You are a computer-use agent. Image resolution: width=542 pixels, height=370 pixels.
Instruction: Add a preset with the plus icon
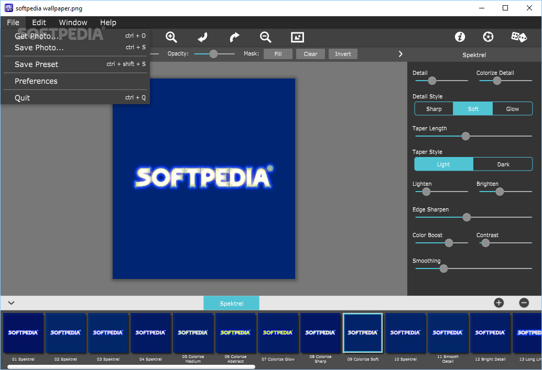(499, 302)
